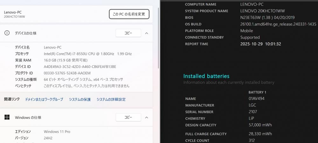Screen dimensions: 318x143
Task: Click the Settings window vertical scrollbar
Action: tap(158, 38)
